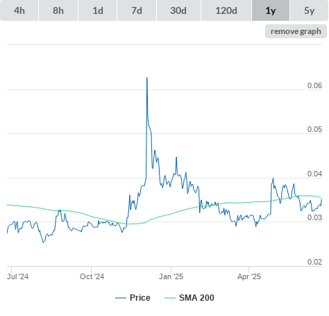Click the Oct '24 axis label
Screen dimensions: 329x316
pos(92,276)
